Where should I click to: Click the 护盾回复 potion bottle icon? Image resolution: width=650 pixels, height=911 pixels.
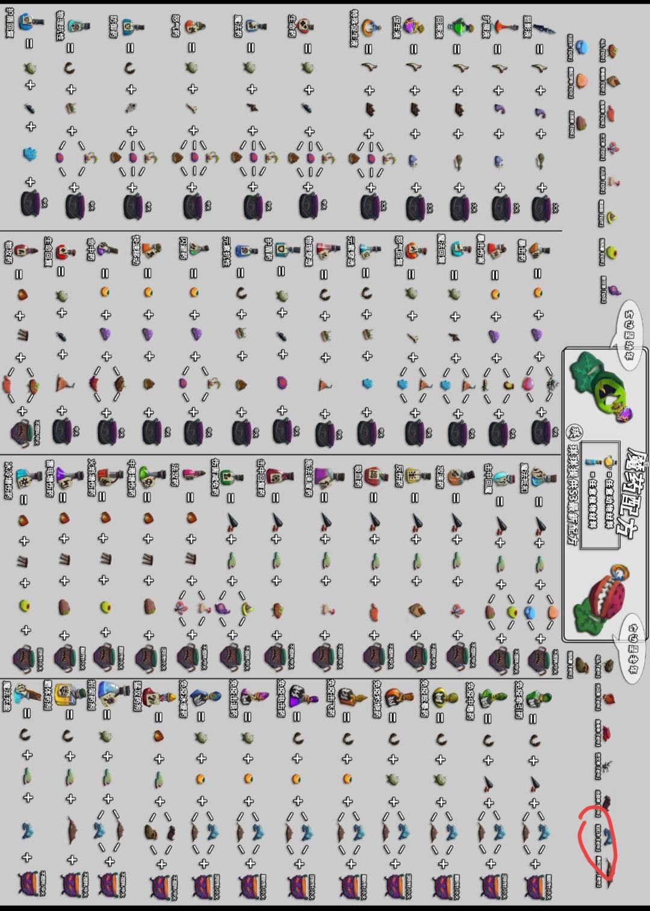(x=31, y=21)
